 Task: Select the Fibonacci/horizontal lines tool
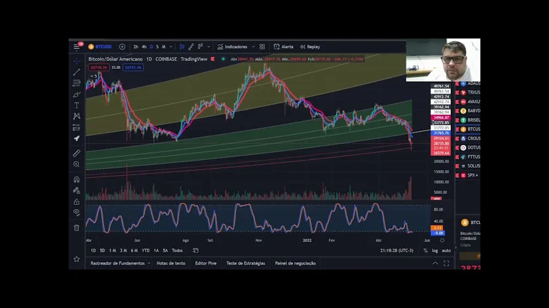click(x=76, y=83)
